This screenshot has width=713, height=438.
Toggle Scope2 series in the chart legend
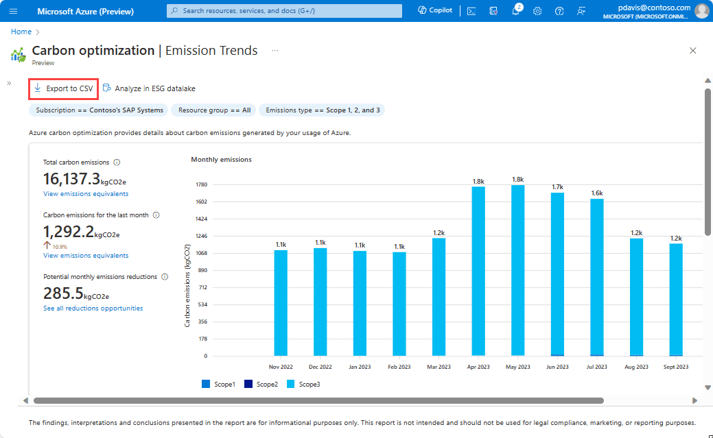click(x=261, y=385)
